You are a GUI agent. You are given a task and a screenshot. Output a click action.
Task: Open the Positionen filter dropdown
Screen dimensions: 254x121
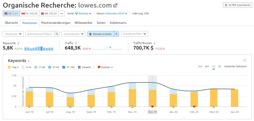pos(13,34)
